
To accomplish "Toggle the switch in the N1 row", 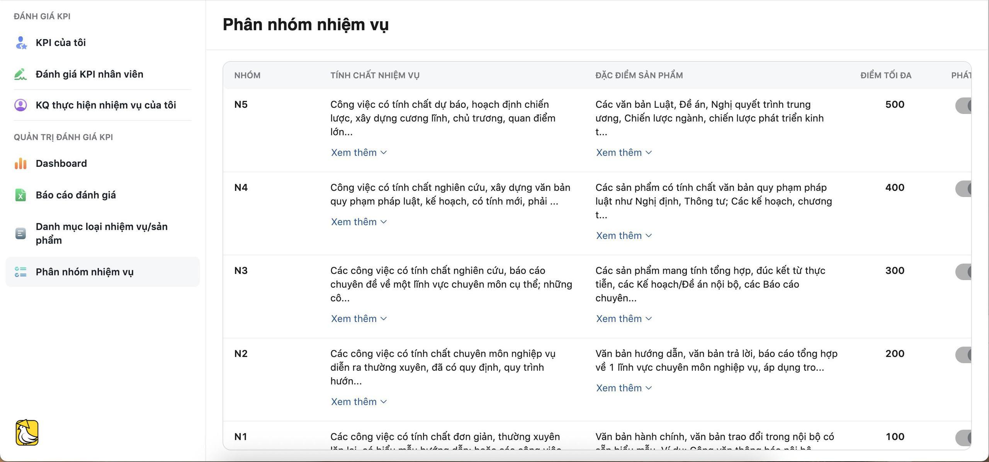I will click(x=963, y=438).
